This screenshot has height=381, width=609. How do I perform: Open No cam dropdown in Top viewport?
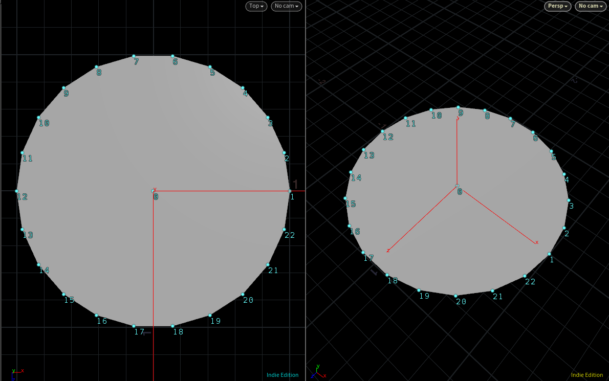[286, 6]
